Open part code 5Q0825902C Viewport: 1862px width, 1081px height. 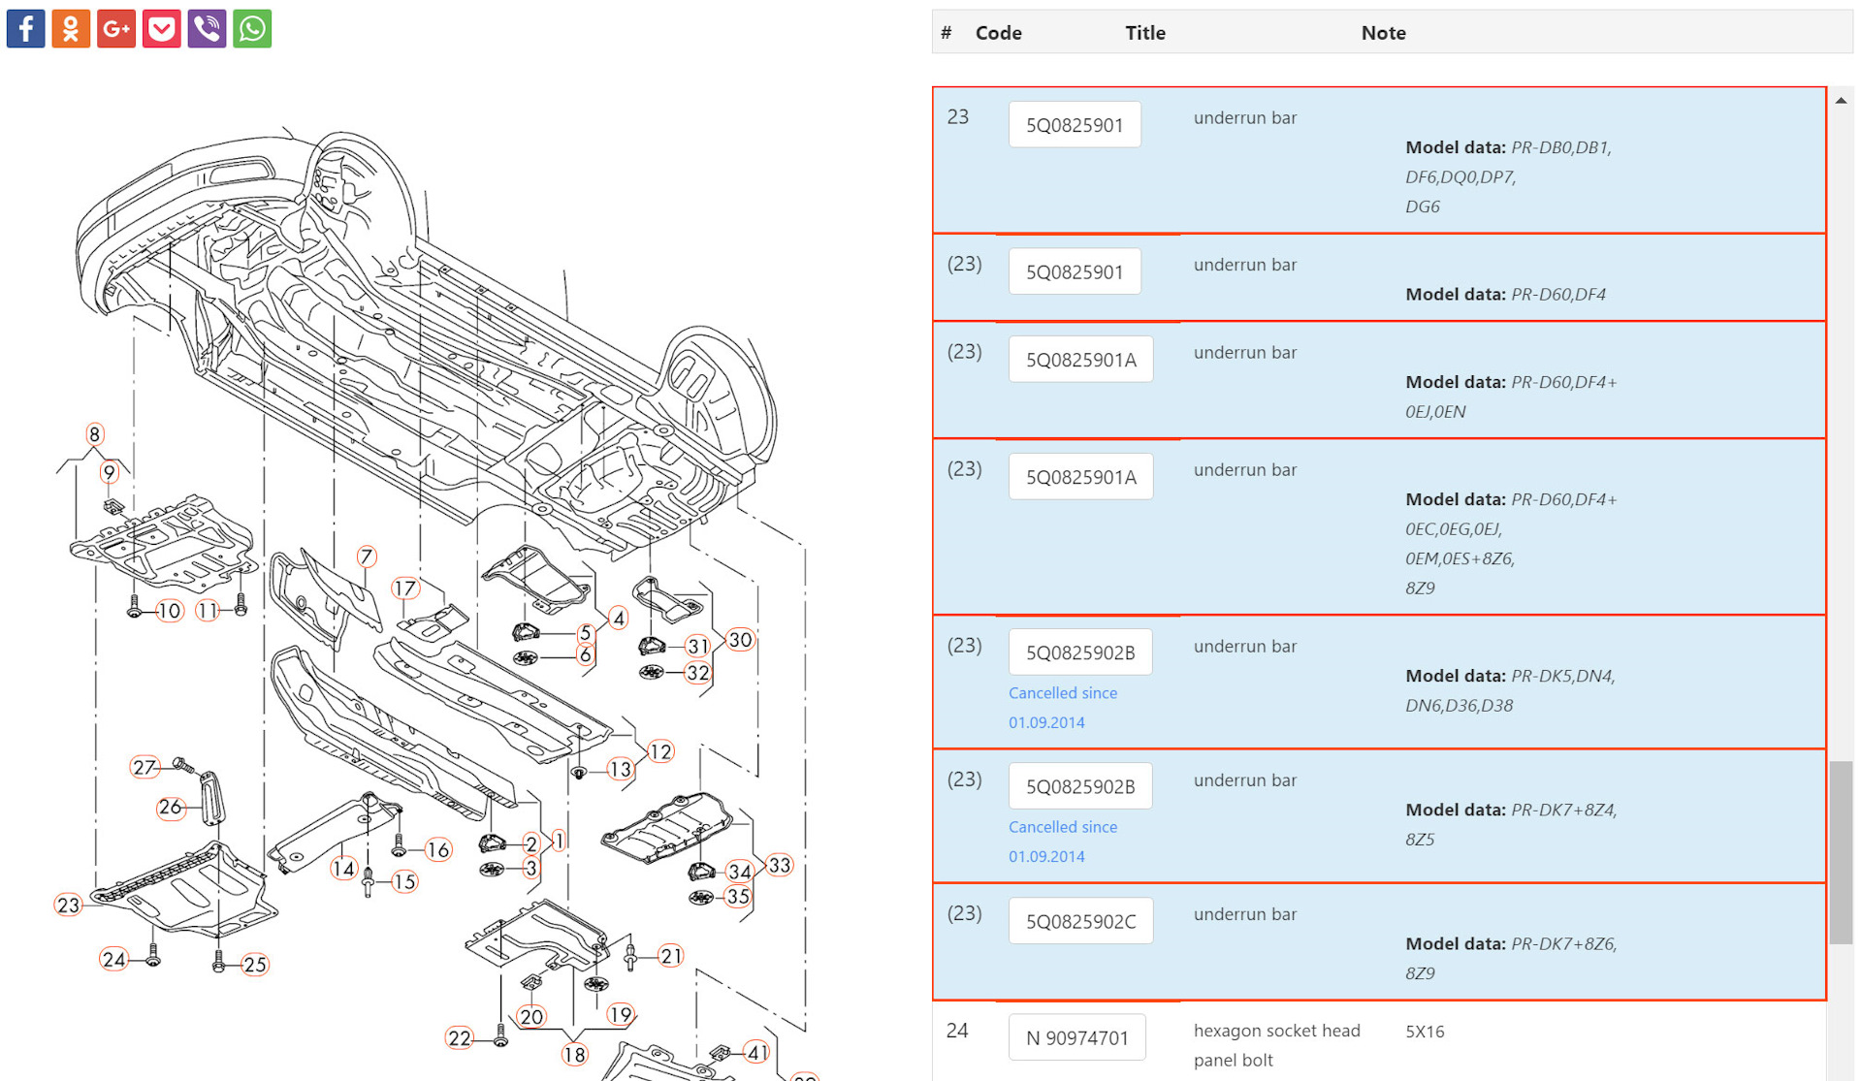click(x=1080, y=921)
